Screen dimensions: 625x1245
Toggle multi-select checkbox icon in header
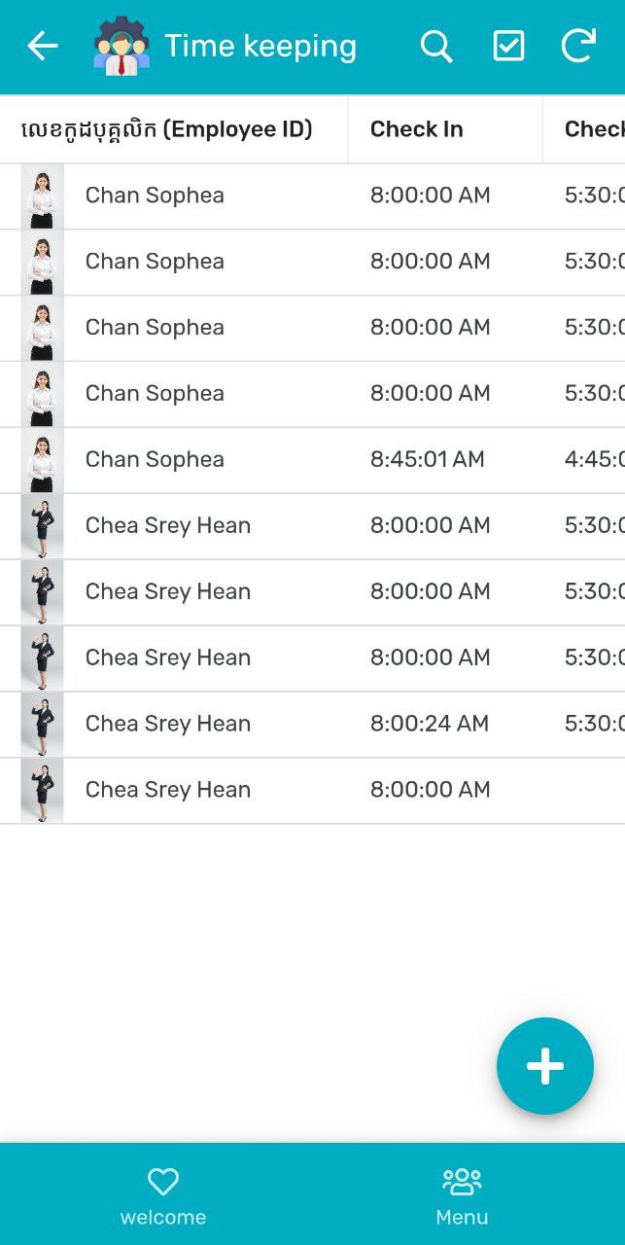(508, 46)
